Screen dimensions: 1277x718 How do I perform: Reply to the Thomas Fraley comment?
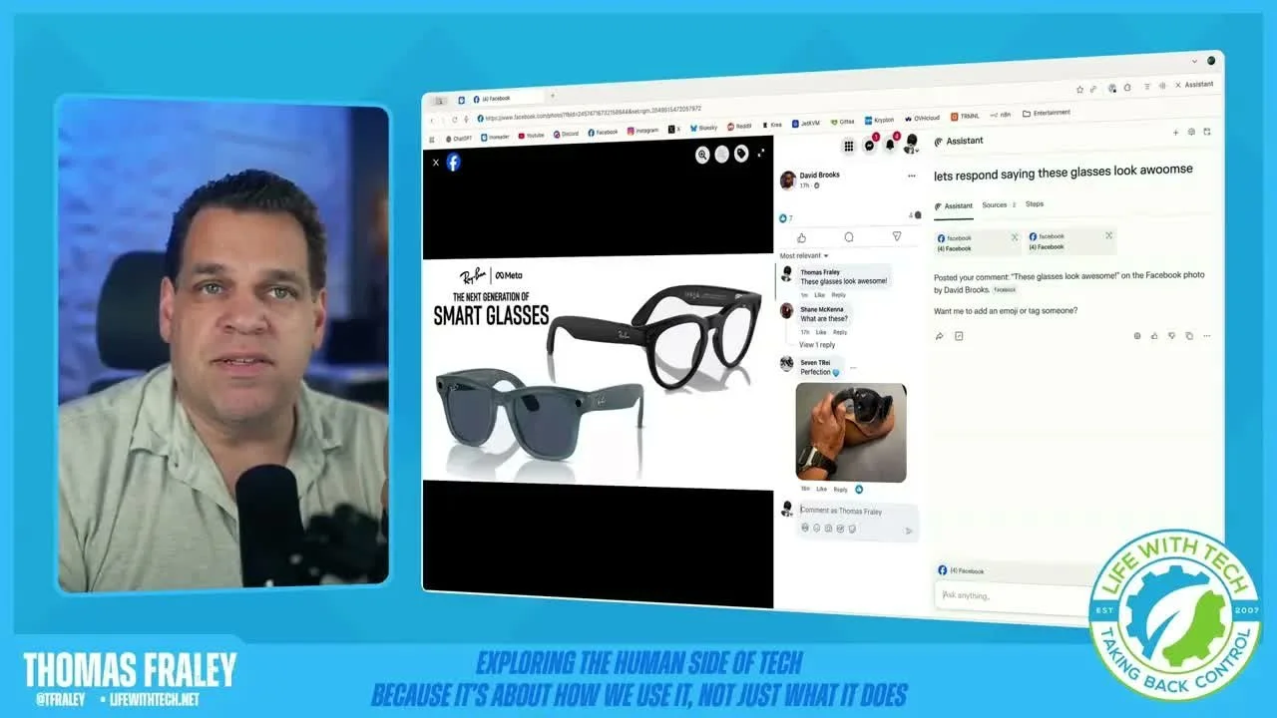(x=839, y=295)
